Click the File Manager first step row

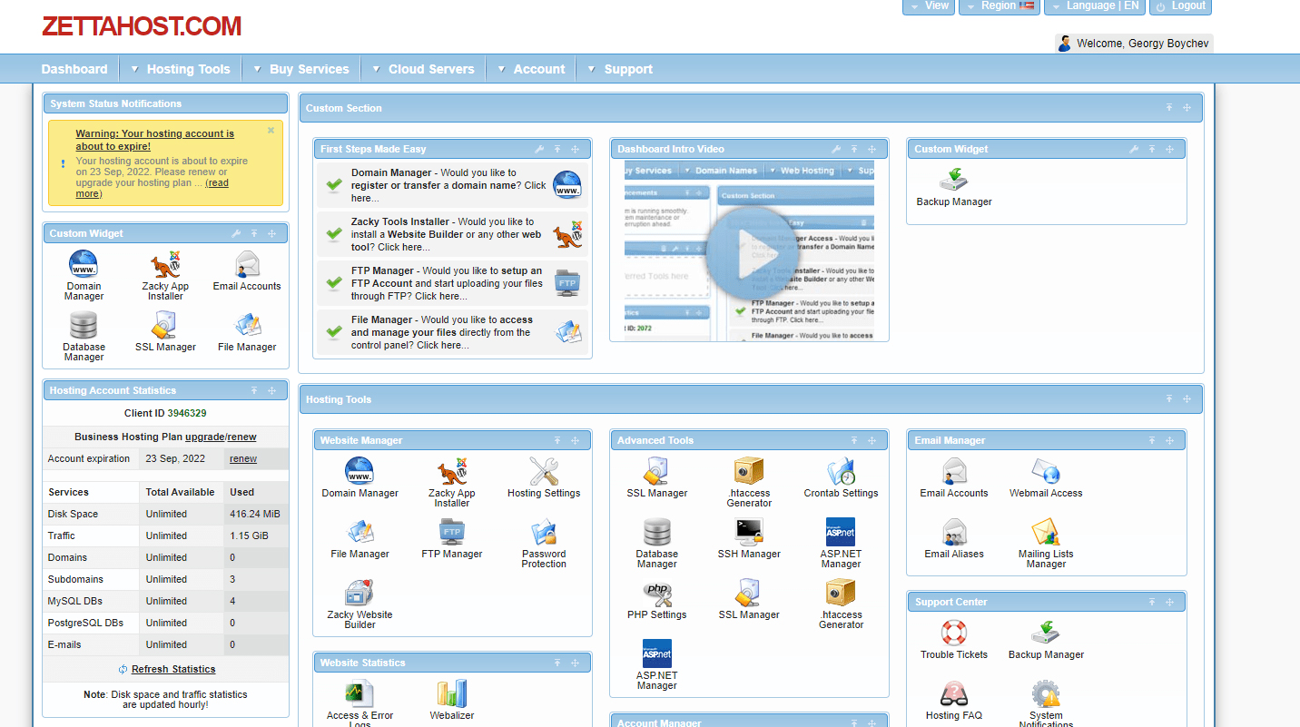click(452, 332)
